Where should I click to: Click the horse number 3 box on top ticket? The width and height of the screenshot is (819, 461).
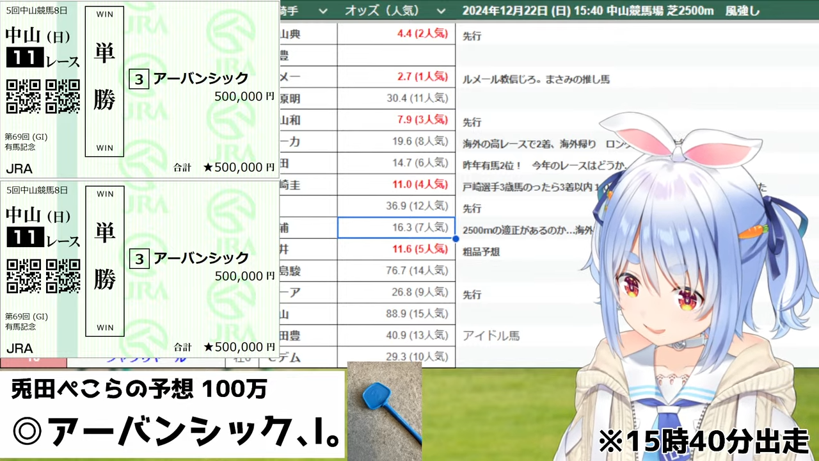(x=139, y=79)
